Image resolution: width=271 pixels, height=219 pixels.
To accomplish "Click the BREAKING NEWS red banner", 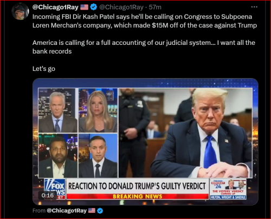I will 138,196.
